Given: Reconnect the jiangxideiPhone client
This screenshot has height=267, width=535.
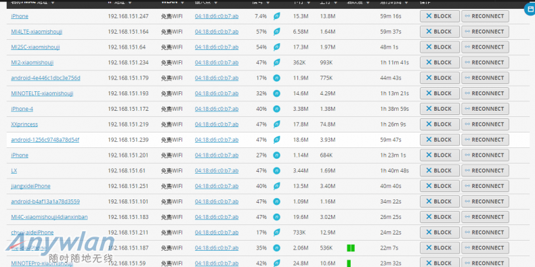Looking at the screenshot, I should click(485, 186).
